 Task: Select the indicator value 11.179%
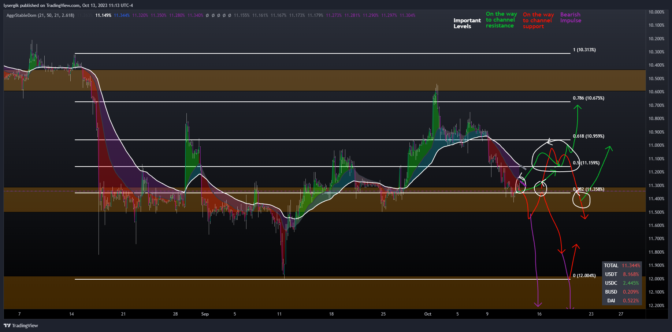(315, 15)
